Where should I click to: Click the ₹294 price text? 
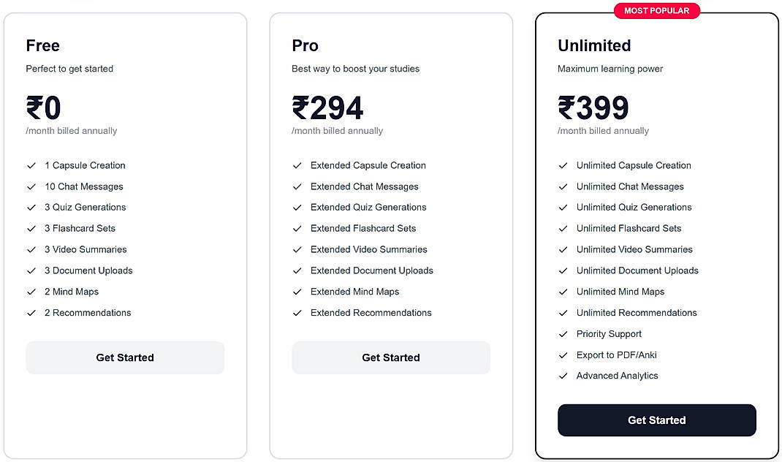click(327, 108)
